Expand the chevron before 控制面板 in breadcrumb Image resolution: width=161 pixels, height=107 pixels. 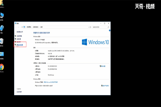tap(26, 27)
